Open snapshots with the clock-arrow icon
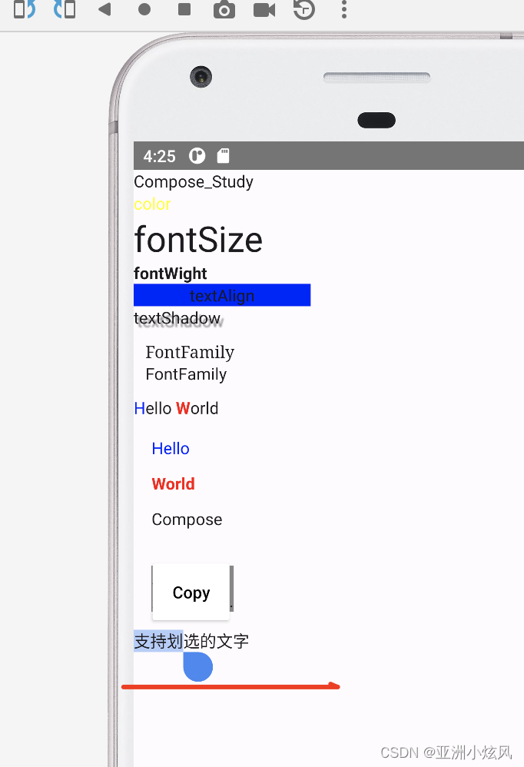524x767 pixels. point(304,9)
